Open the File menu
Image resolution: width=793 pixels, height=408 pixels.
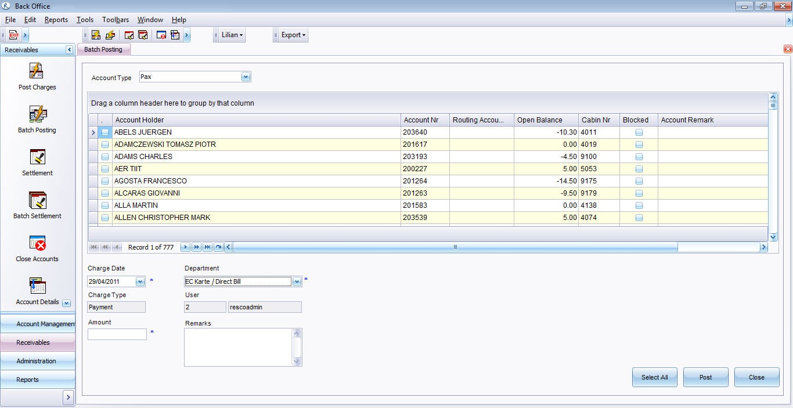click(x=10, y=20)
